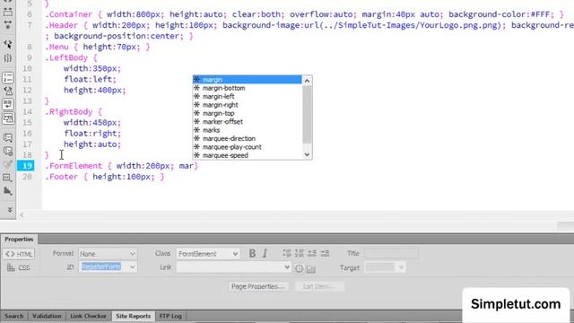Click the Browse for File folder icon
The image size is (574, 323).
pos(311,269)
